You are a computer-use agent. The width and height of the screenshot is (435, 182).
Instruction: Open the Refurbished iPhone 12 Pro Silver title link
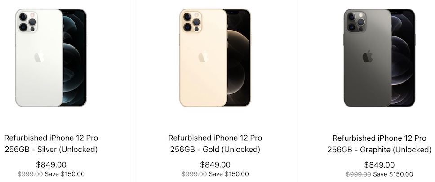pyautogui.click(x=51, y=144)
